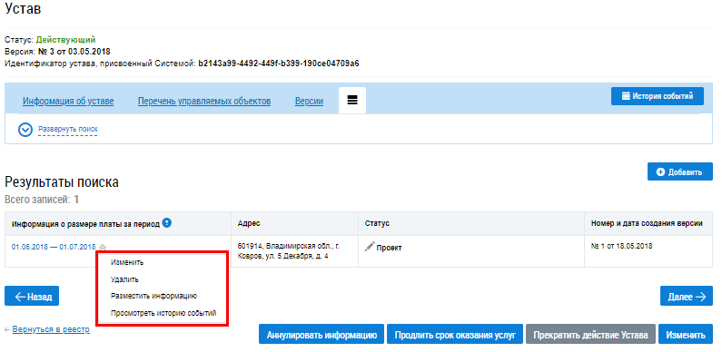This screenshot has height=352, width=722.
Task: Open the Информация об уставе tab
Action: click(x=68, y=102)
